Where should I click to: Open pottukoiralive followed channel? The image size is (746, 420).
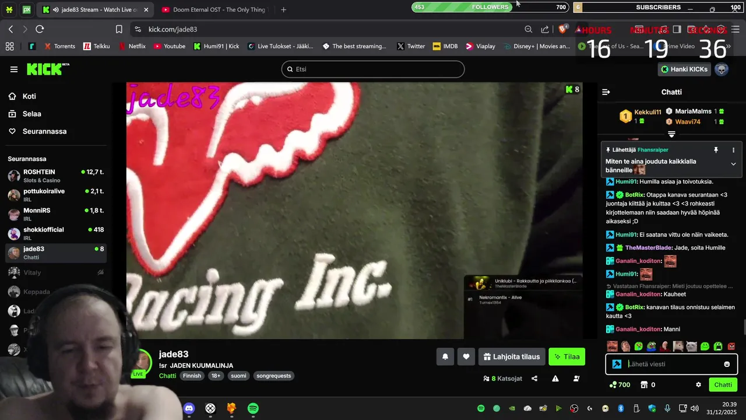[56, 195]
